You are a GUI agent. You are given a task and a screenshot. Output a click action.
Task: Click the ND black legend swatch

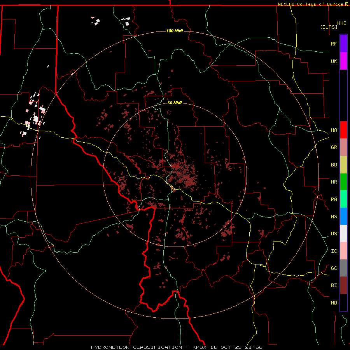(343, 303)
